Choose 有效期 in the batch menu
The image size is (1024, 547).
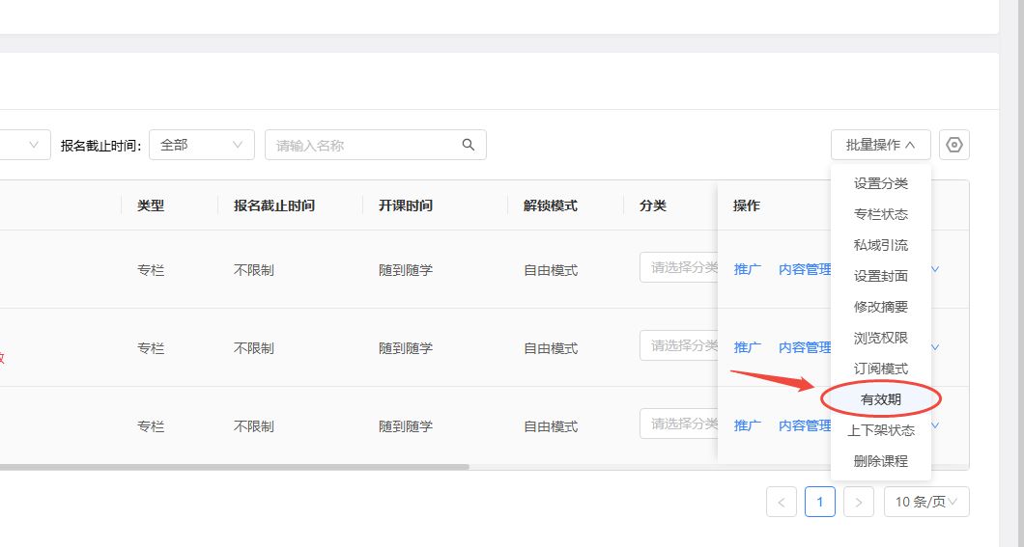pyautogui.click(x=880, y=399)
